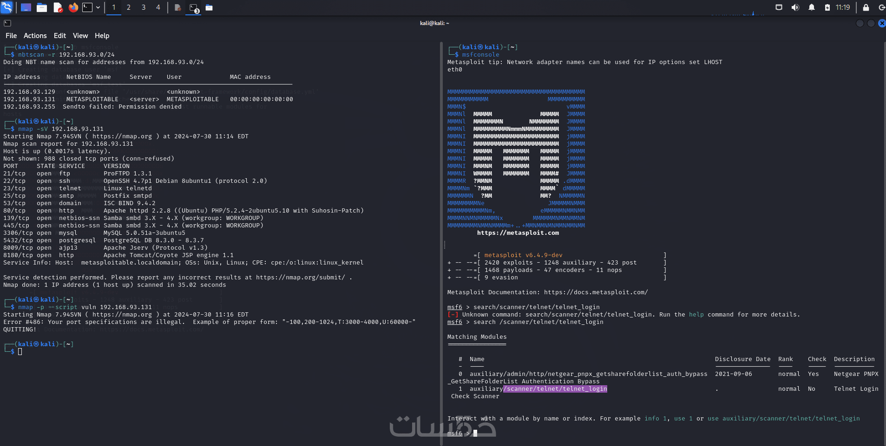Screen dimensions: 886x446
Task: Switch to workspace 1
Action: click(x=114, y=7)
